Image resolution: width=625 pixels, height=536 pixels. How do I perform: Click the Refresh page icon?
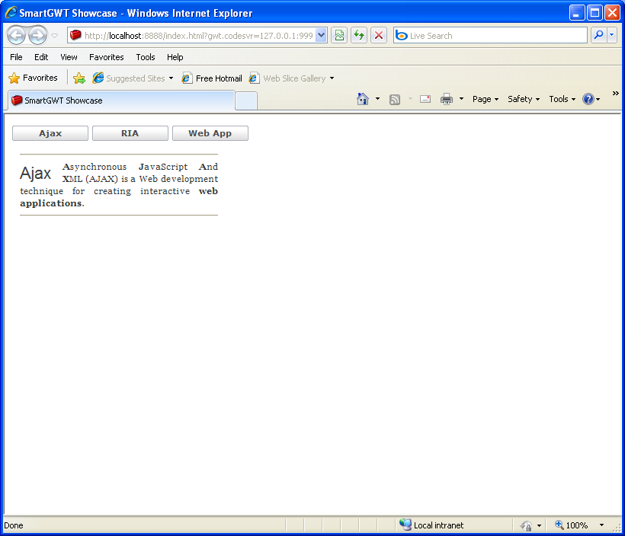(358, 35)
